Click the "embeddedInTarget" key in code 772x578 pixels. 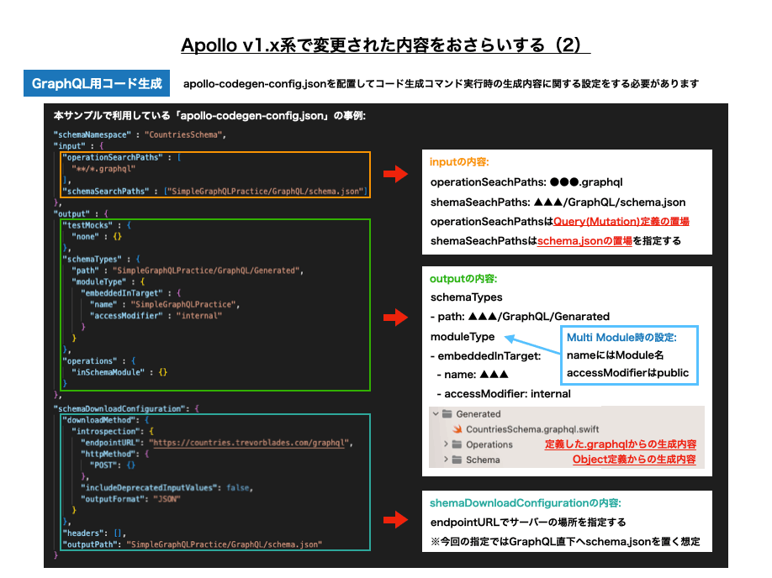(122, 293)
